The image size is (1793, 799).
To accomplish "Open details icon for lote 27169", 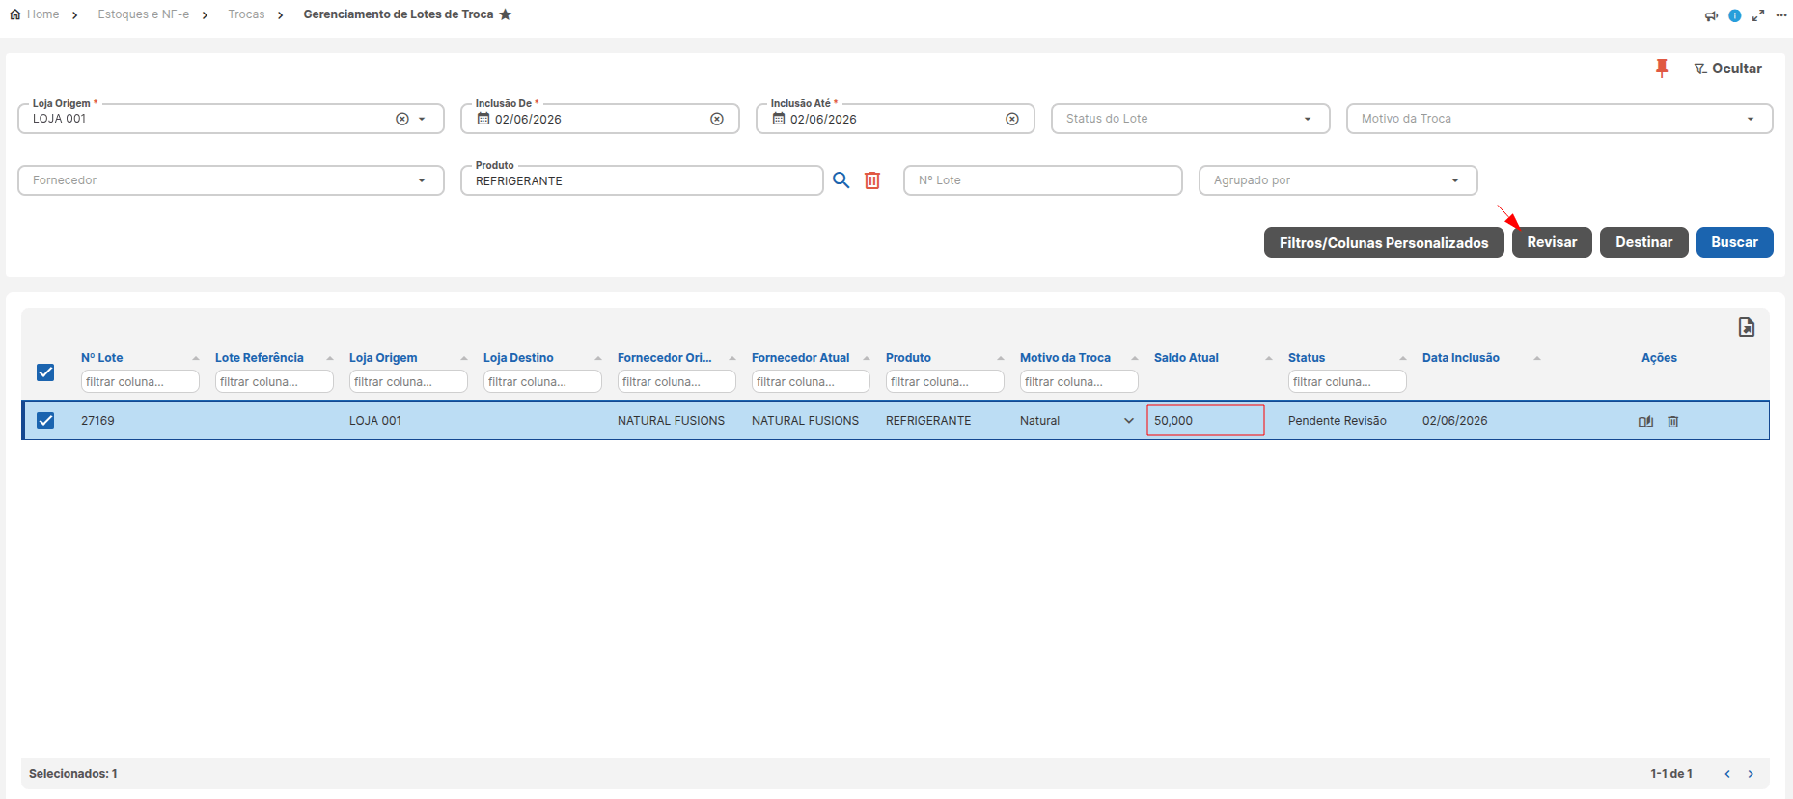I will 1646,422.
